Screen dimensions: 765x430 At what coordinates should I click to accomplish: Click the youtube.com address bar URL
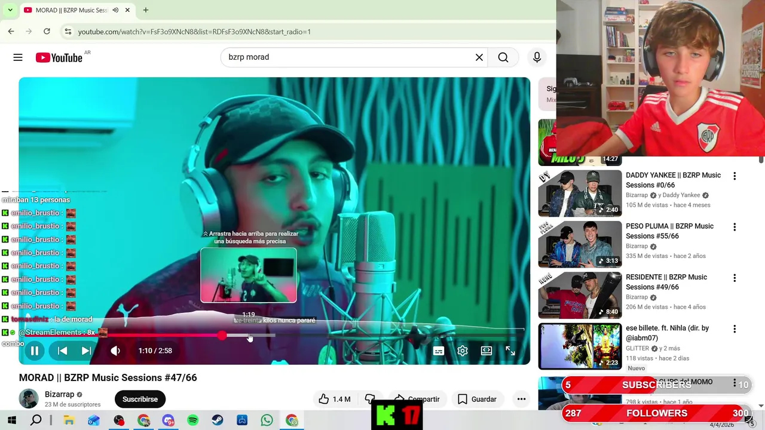tap(194, 32)
